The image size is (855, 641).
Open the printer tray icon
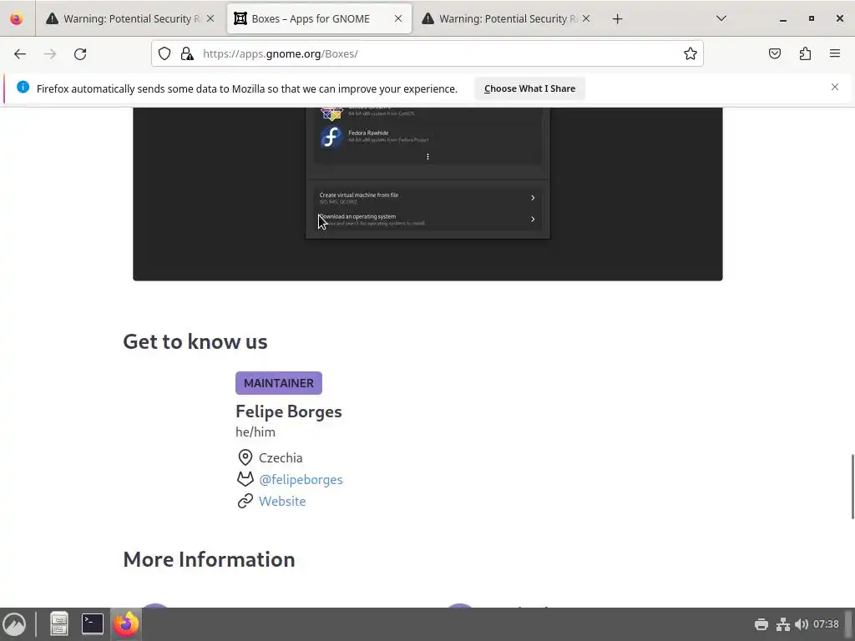pos(761,624)
